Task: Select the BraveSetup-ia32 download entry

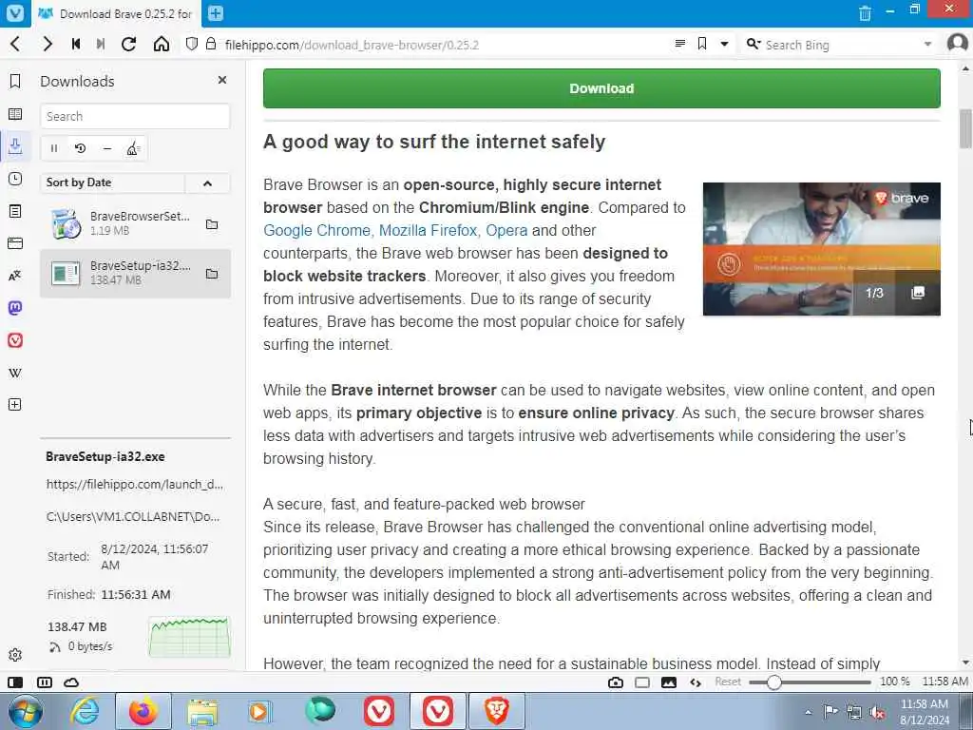Action: 135,274
